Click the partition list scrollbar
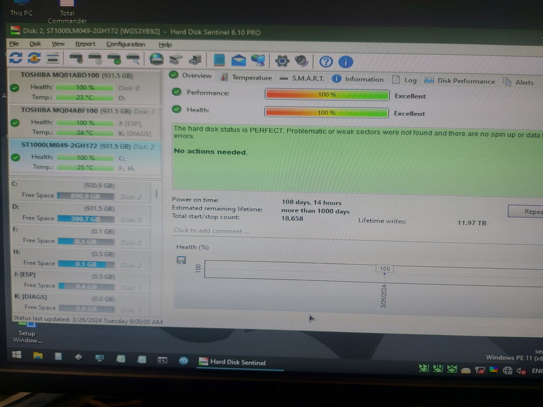543x407 pixels. [x=157, y=193]
